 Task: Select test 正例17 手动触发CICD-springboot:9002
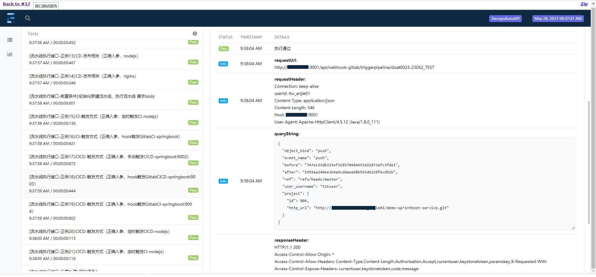click(x=112, y=160)
